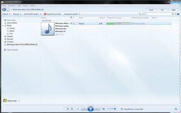Open Tarz genre category in the sidebar

[10, 34]
